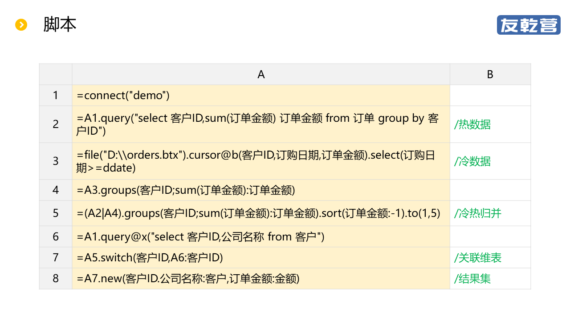Click the /热数据 comment cell
The height and width of the screenshot is (320, 570).
490,124
